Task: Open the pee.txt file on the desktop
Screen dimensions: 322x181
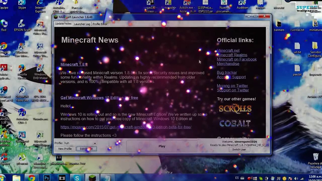Action: [297, 71]
